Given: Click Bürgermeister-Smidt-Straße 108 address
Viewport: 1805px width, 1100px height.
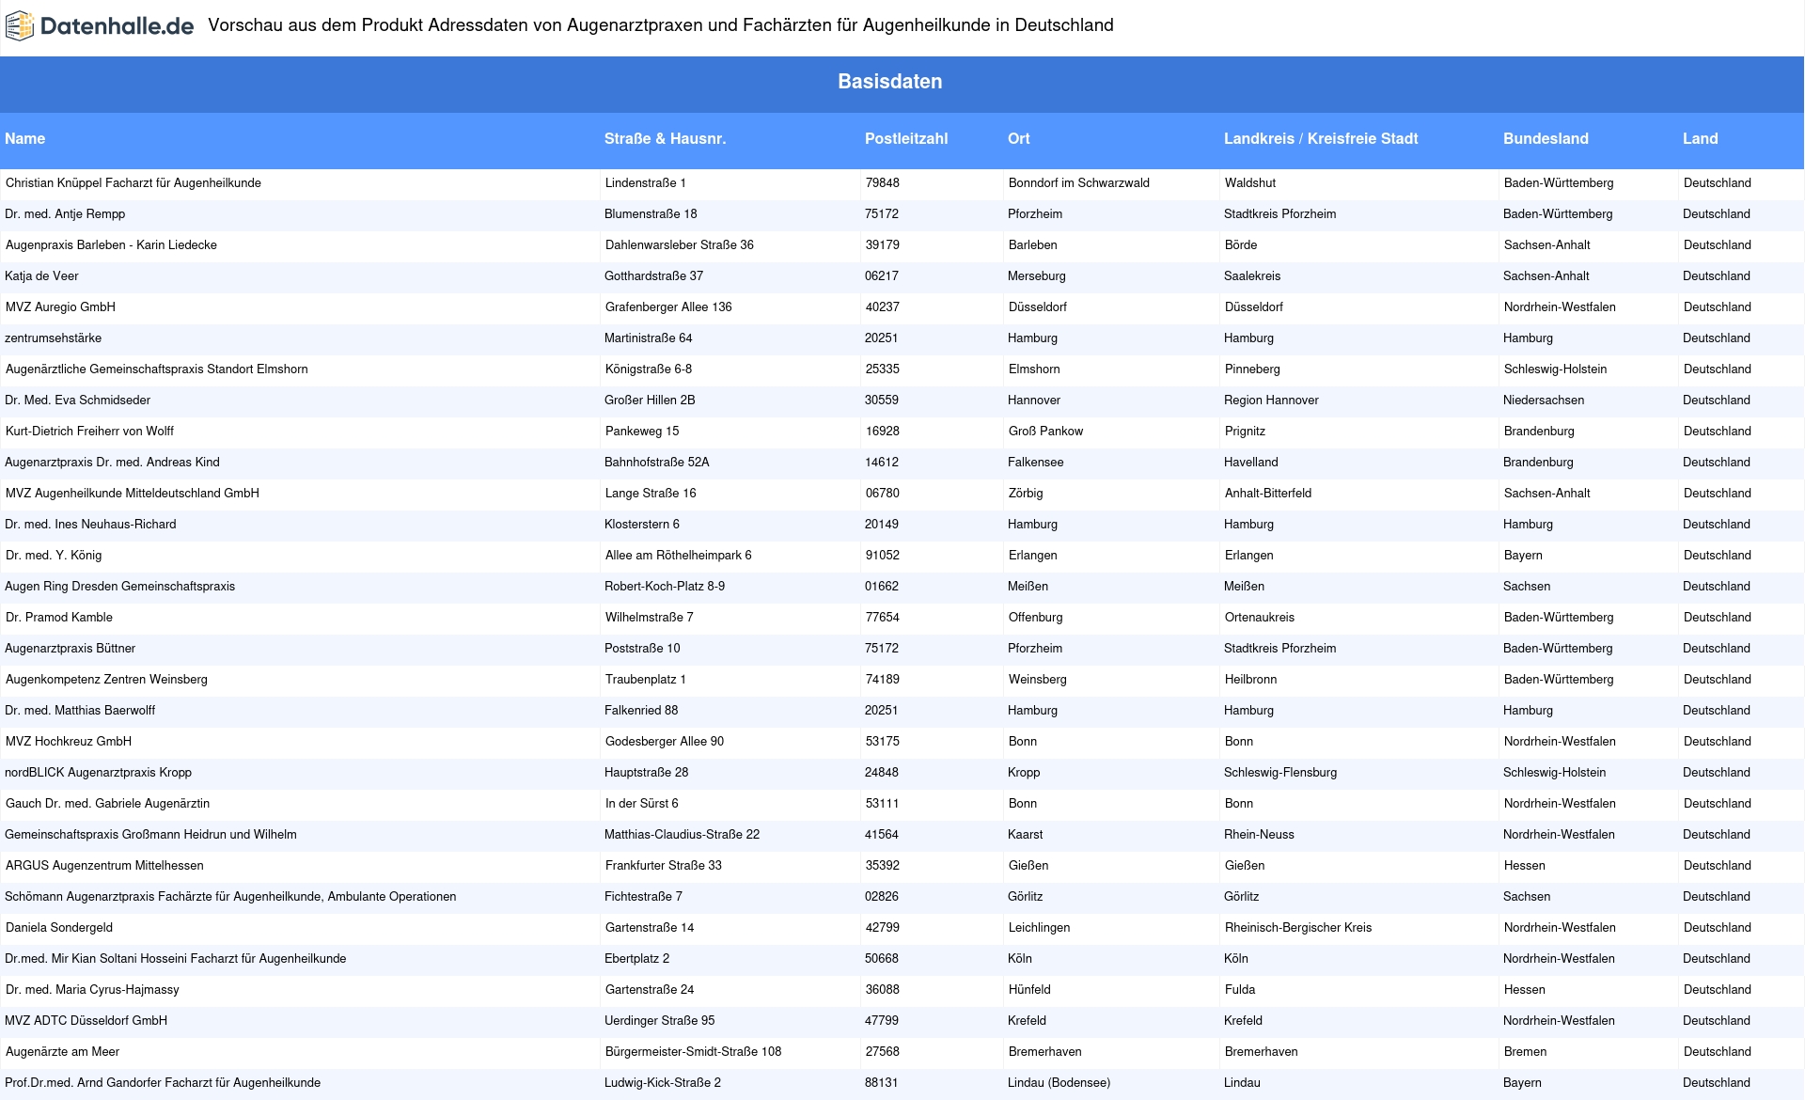Looking at the screenshot, I should 694,1052.
